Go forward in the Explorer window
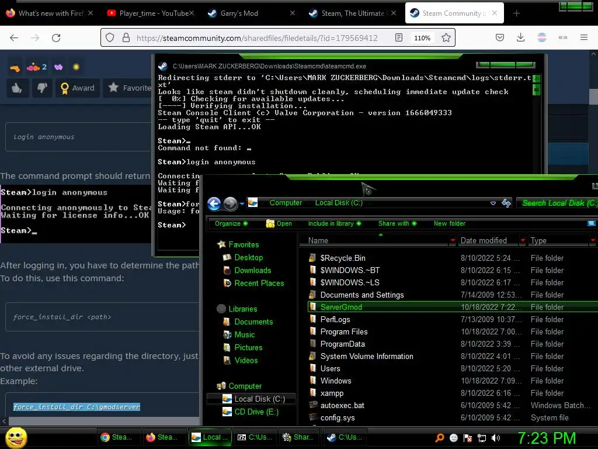The image size is (598, 449). [x=230, y=203]
